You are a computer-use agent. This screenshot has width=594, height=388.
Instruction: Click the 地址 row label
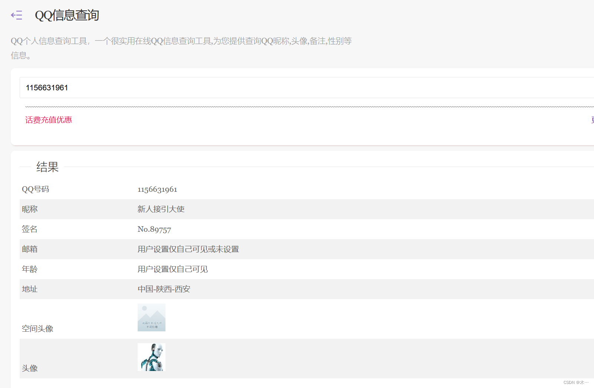[x=30, y=289]
